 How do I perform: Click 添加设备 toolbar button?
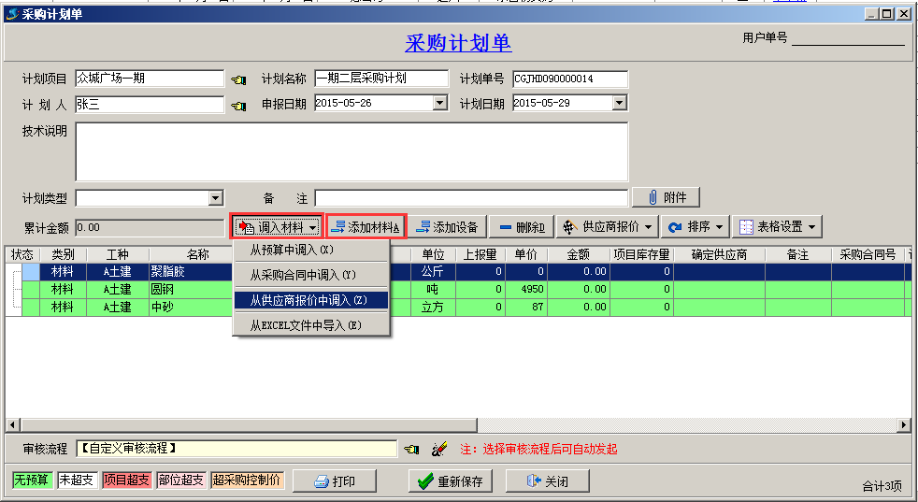(x=447, y=227)
